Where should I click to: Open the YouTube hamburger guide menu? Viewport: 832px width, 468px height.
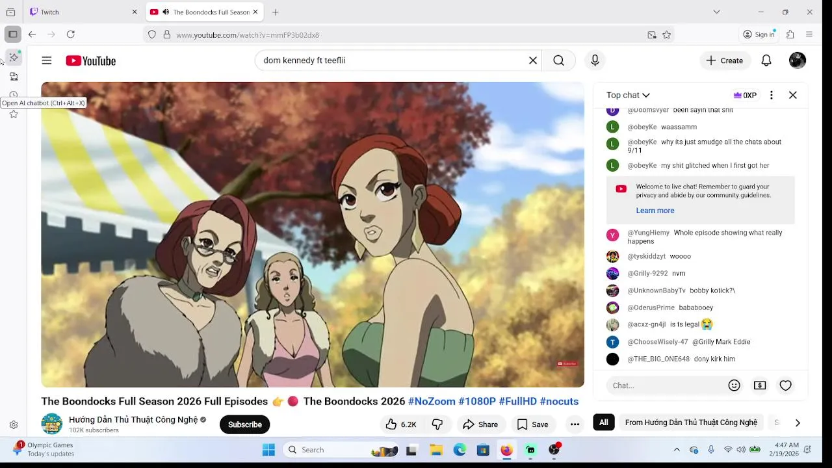click(x=47, y=60)
